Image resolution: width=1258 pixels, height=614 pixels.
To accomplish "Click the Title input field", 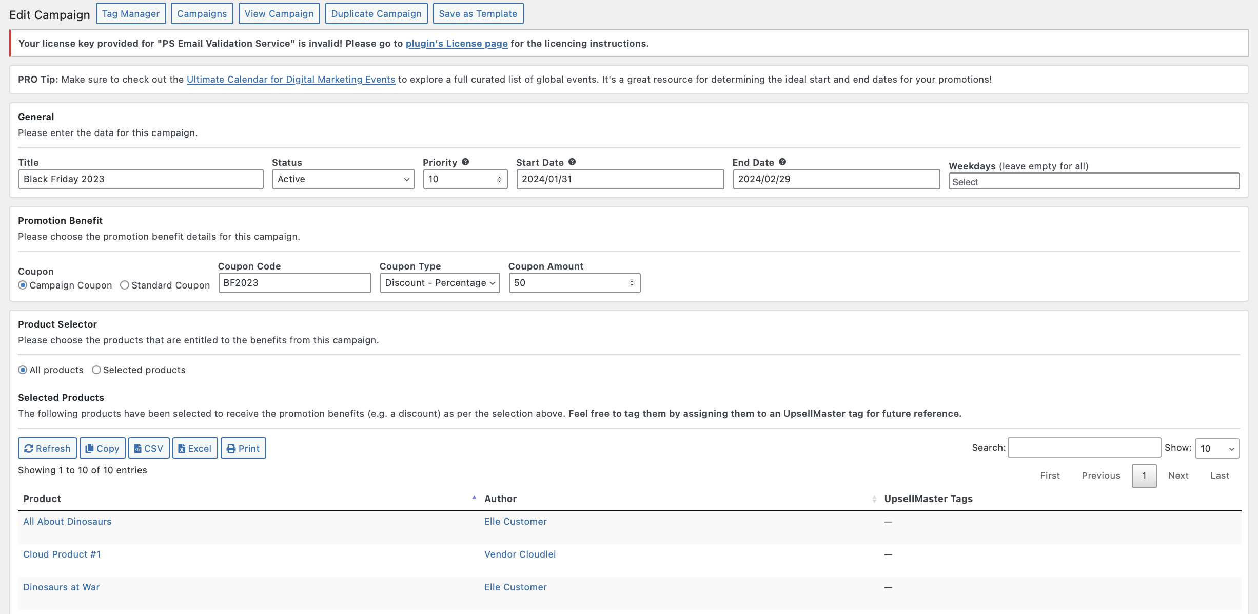I will click(141, 179).
